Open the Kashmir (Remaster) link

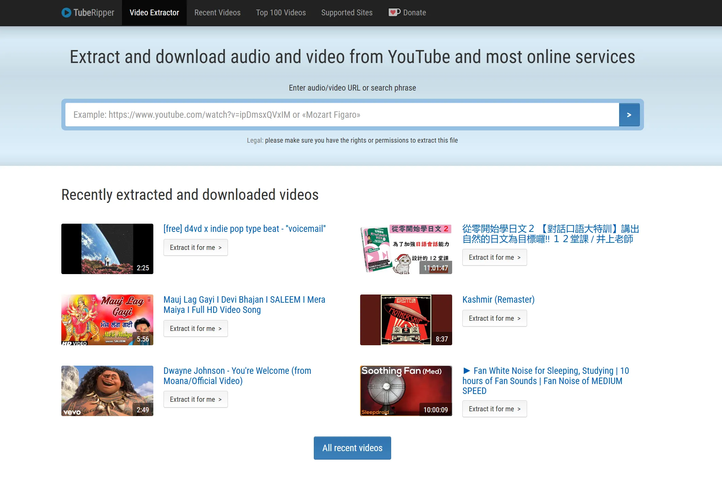(x=498, y=300)
